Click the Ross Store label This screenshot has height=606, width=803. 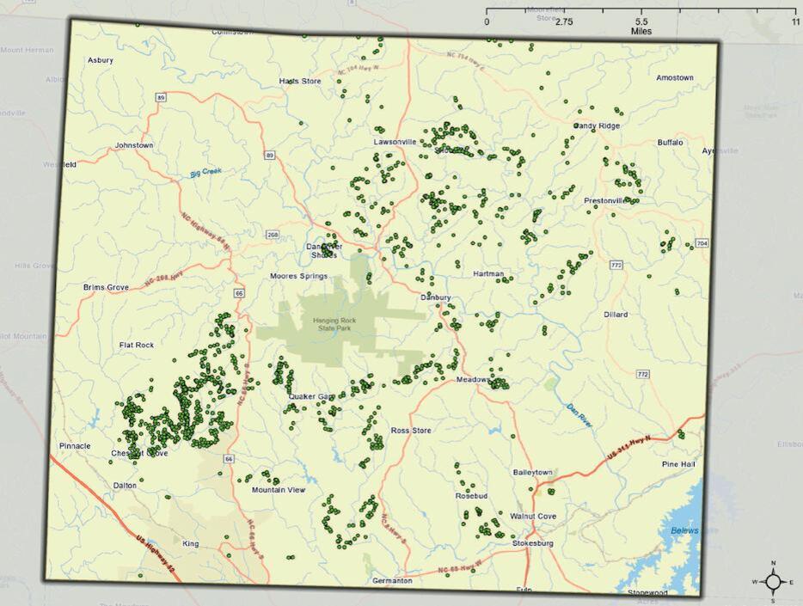coord(411,431)
